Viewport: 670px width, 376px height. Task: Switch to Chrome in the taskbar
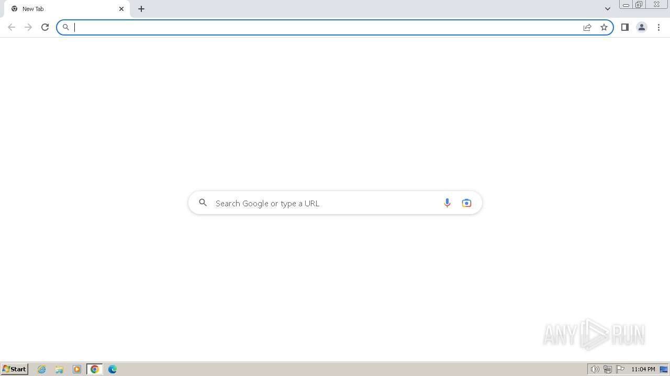95,369
